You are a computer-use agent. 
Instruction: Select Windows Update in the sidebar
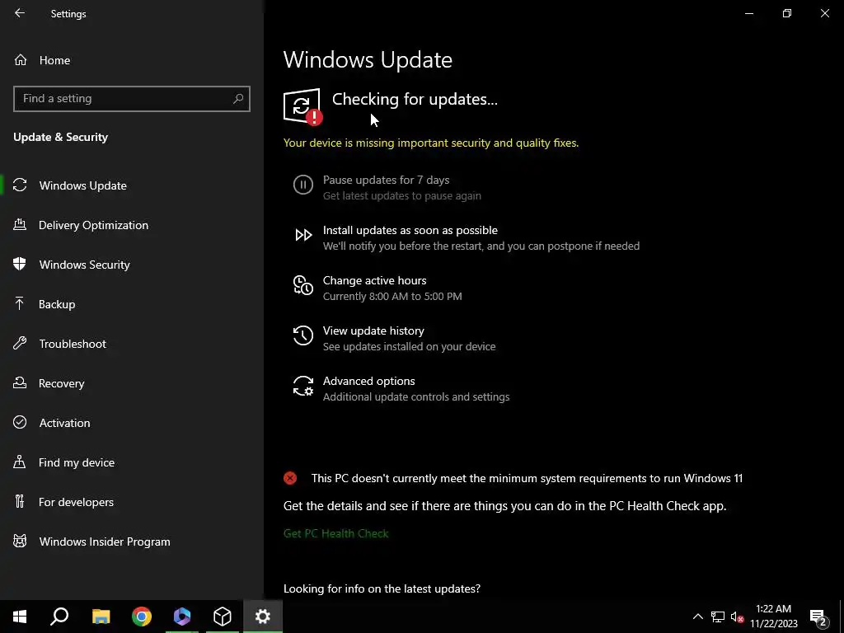[83, 185]
